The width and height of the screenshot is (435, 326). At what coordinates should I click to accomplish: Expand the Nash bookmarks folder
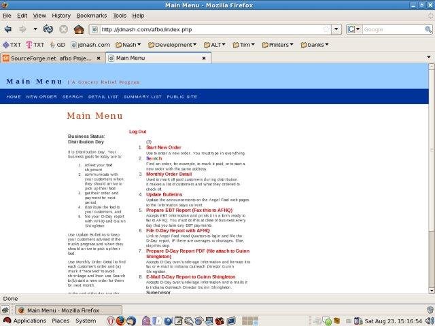pyautogui.click(x=128, y=45)
